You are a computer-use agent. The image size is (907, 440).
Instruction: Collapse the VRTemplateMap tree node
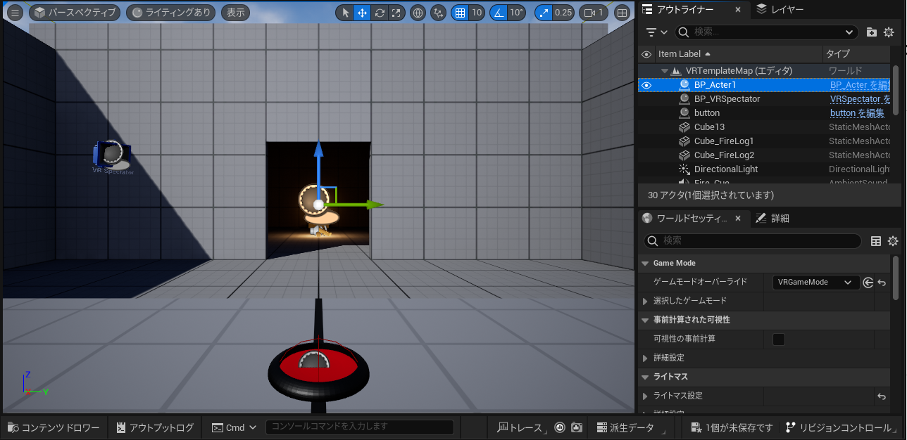click(x=665, y=71)
